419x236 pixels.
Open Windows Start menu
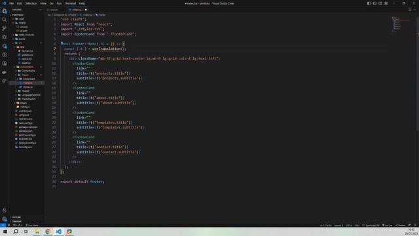coord(5,231)
